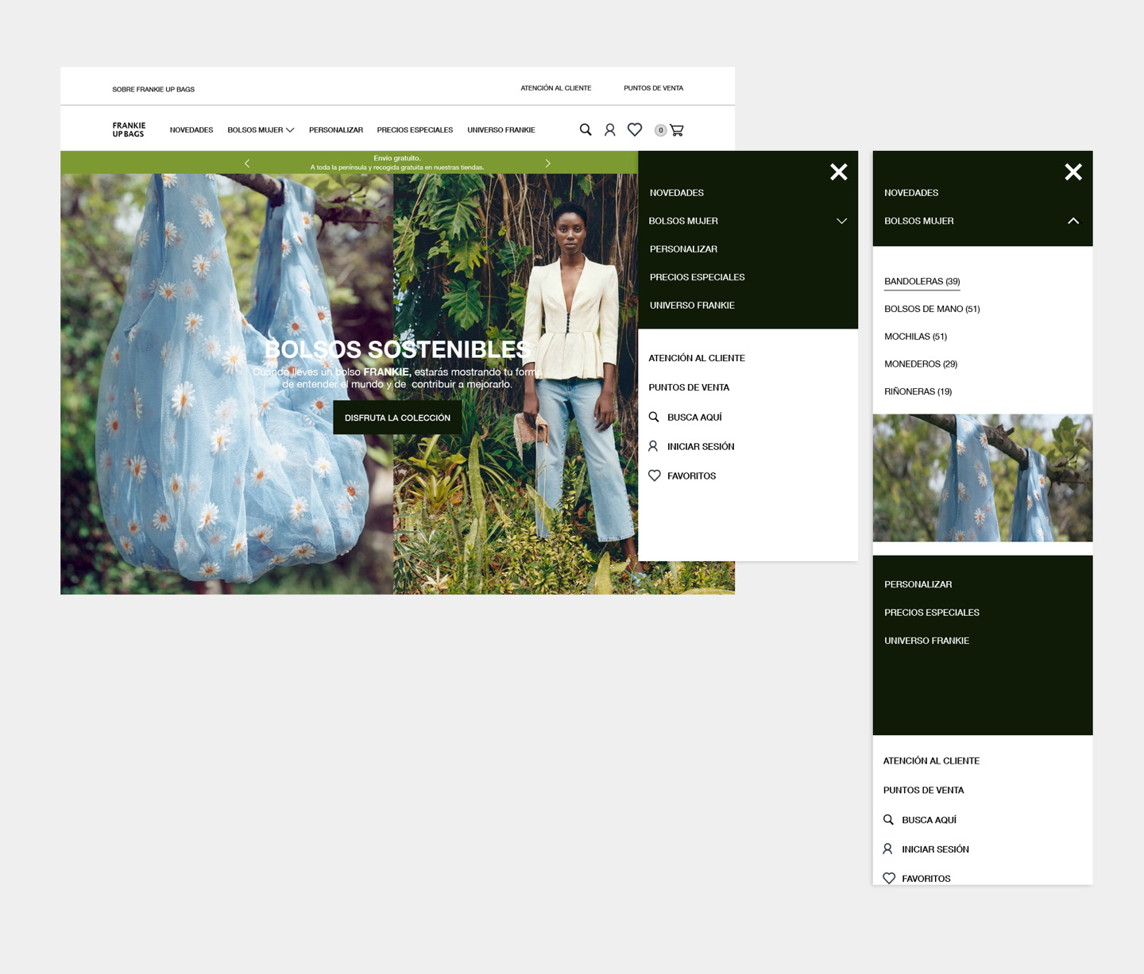Screen dimensions: 1144x974
Task: Click user icon beside INICIAR SESIÓN in right panel
Action: (x=887, y=849)
